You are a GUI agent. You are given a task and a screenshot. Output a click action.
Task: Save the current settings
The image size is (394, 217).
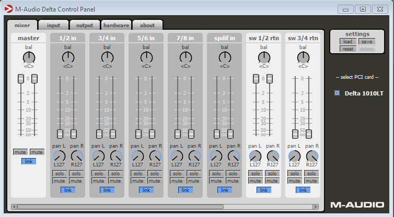367,41
